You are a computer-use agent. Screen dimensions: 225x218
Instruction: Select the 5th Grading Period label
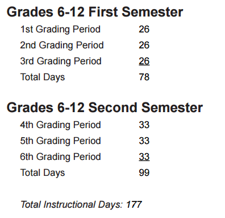(60, 141)
